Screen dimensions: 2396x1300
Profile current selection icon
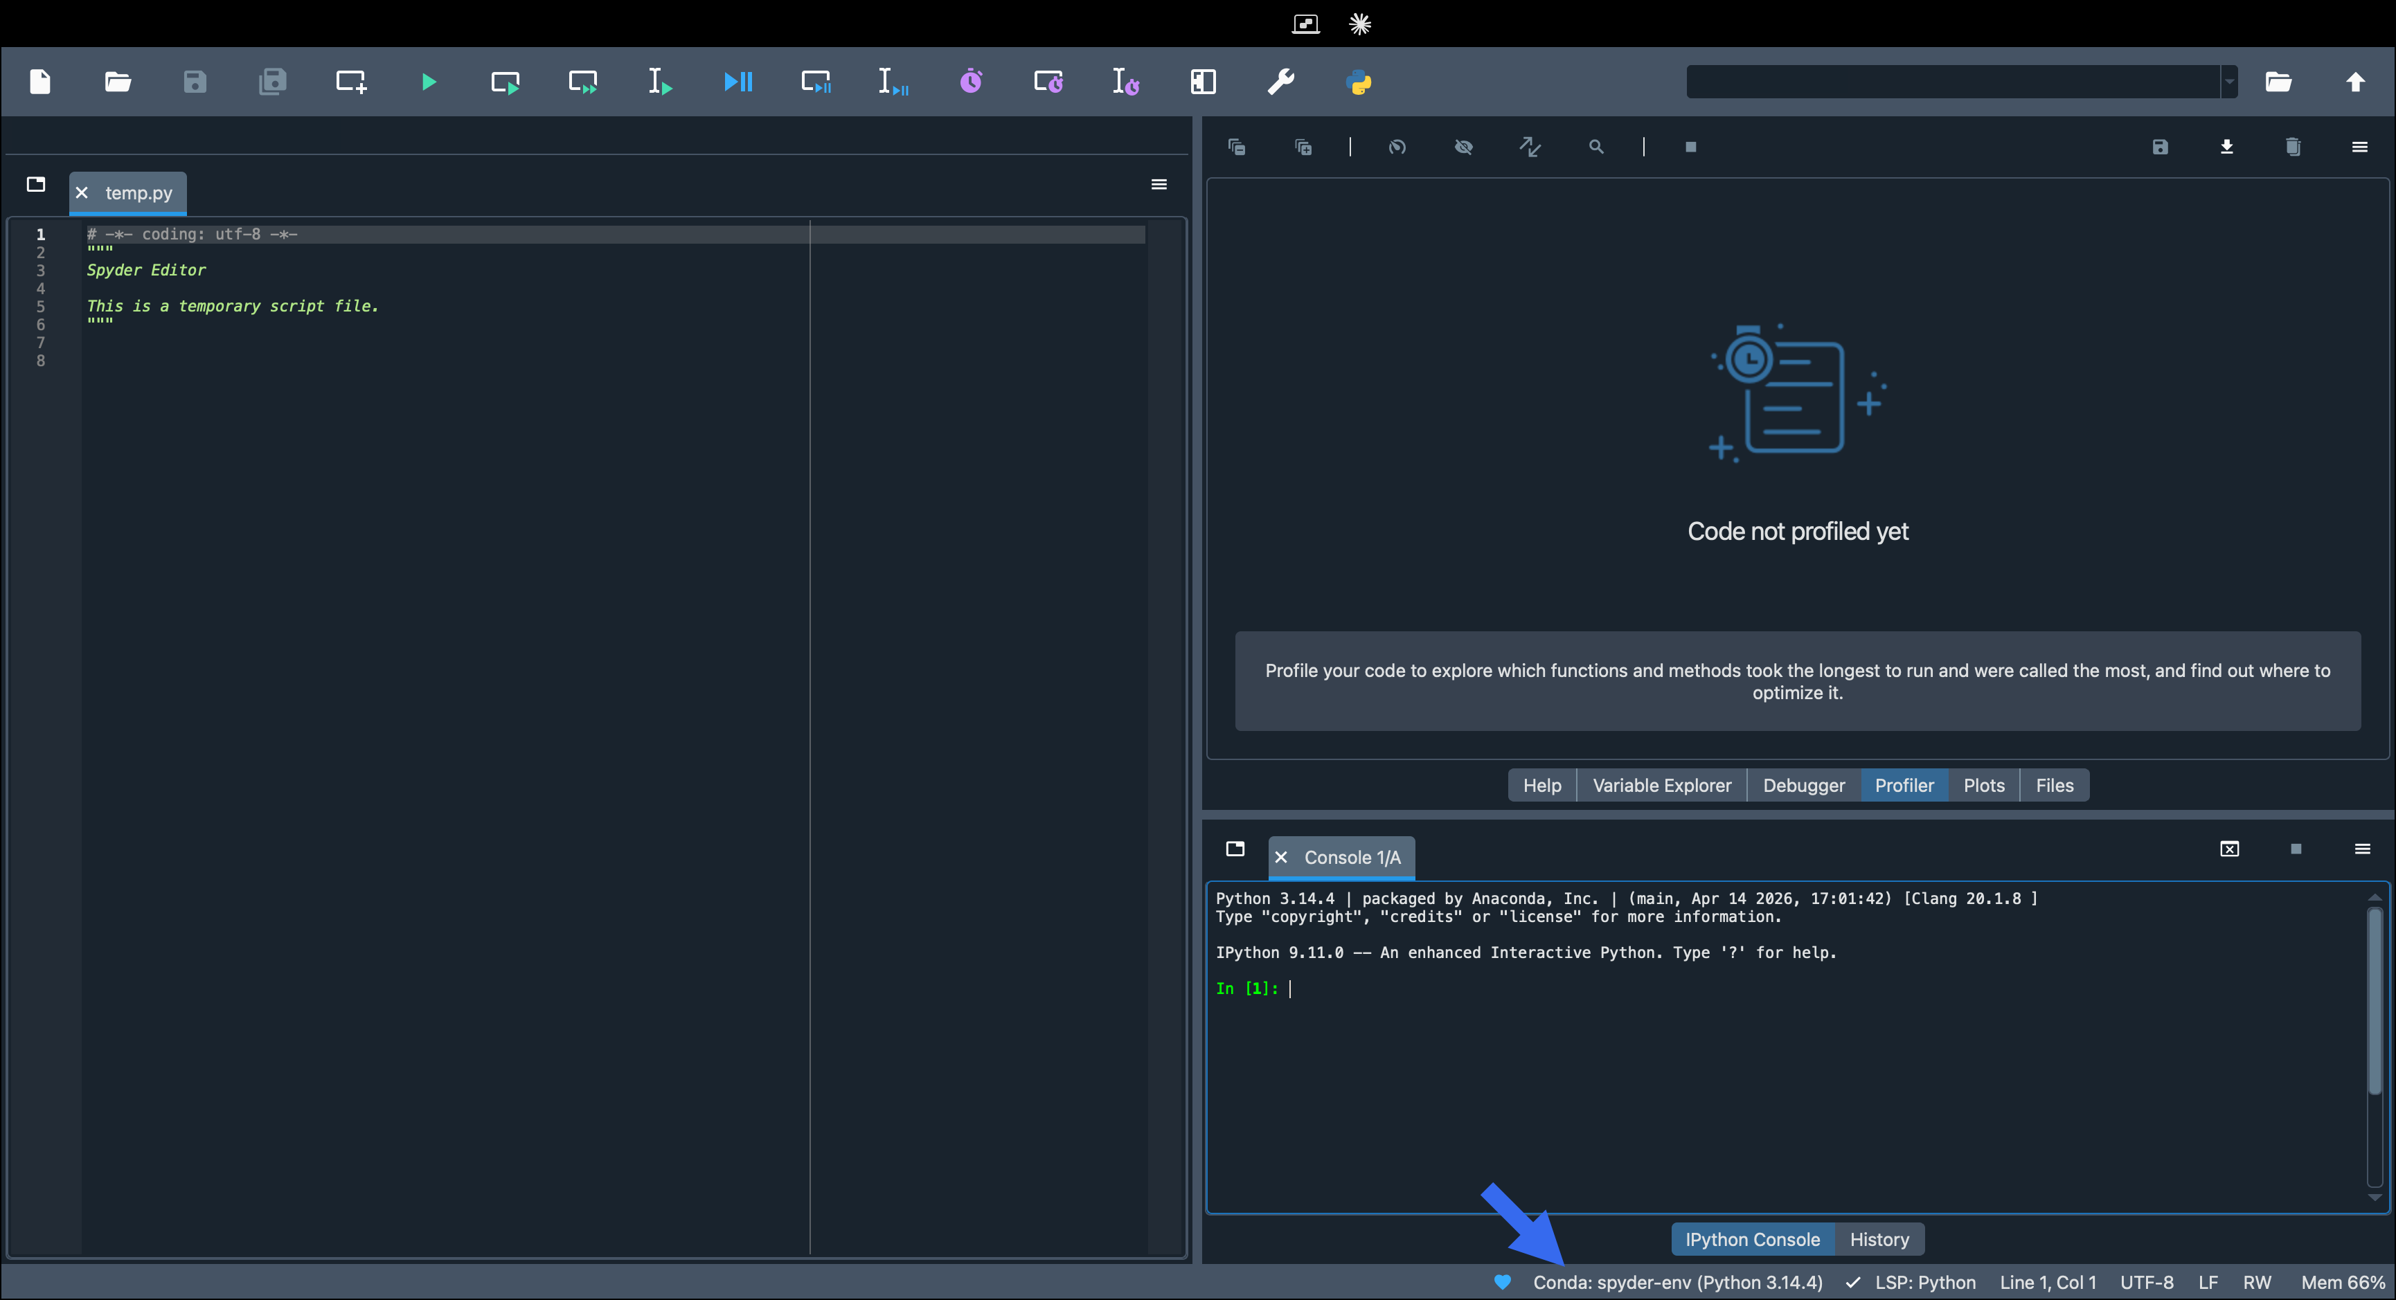1125,82
